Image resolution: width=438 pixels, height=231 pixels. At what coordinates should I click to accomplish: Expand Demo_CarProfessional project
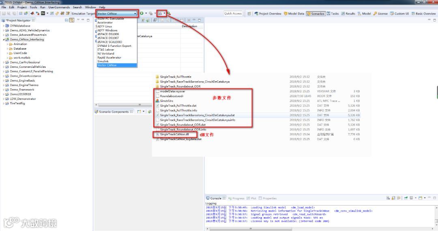coord(4,62)
